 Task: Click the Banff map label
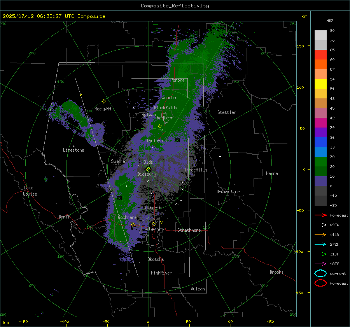64,217
